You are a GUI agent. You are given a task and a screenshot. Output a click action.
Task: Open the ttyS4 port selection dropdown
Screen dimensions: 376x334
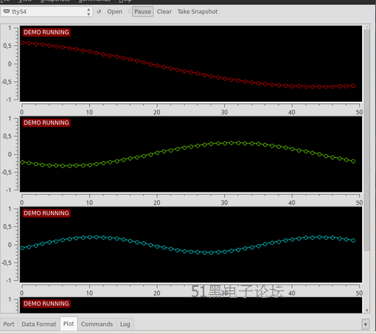[46, 12]
